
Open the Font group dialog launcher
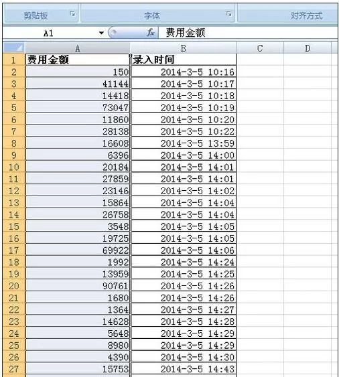click(229, 14)
